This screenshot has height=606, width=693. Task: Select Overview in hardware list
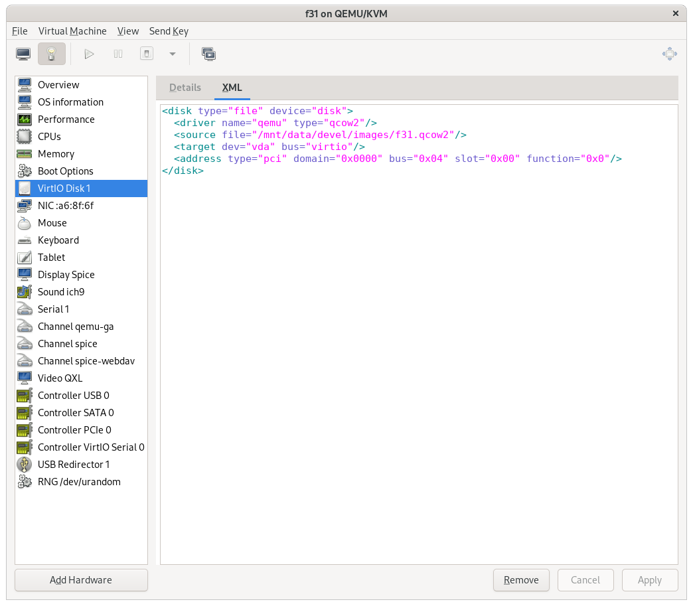tap(82, 85)
